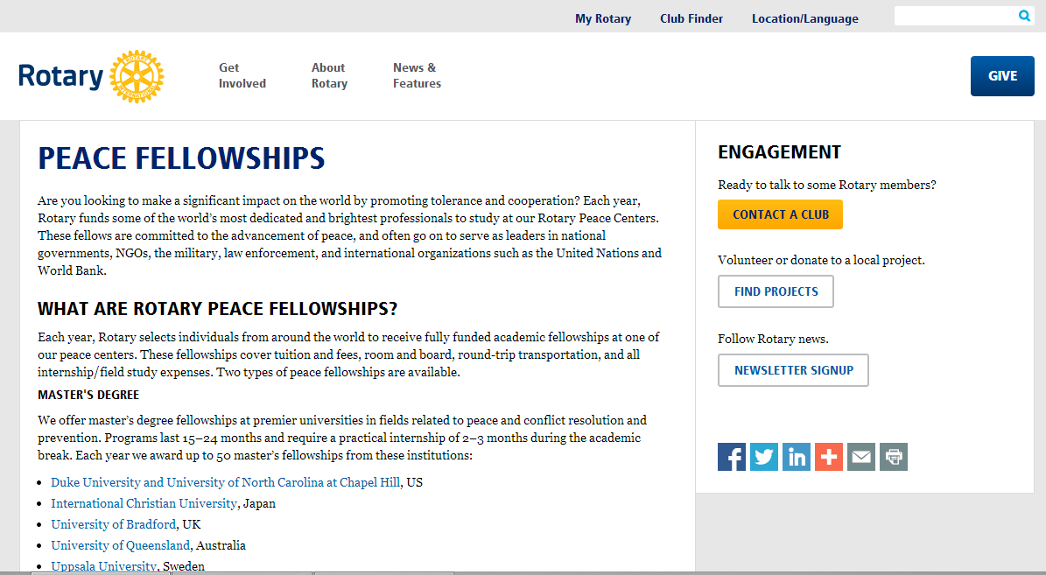Open Club Finder
1046x575 pixels.
click(691, 18)
